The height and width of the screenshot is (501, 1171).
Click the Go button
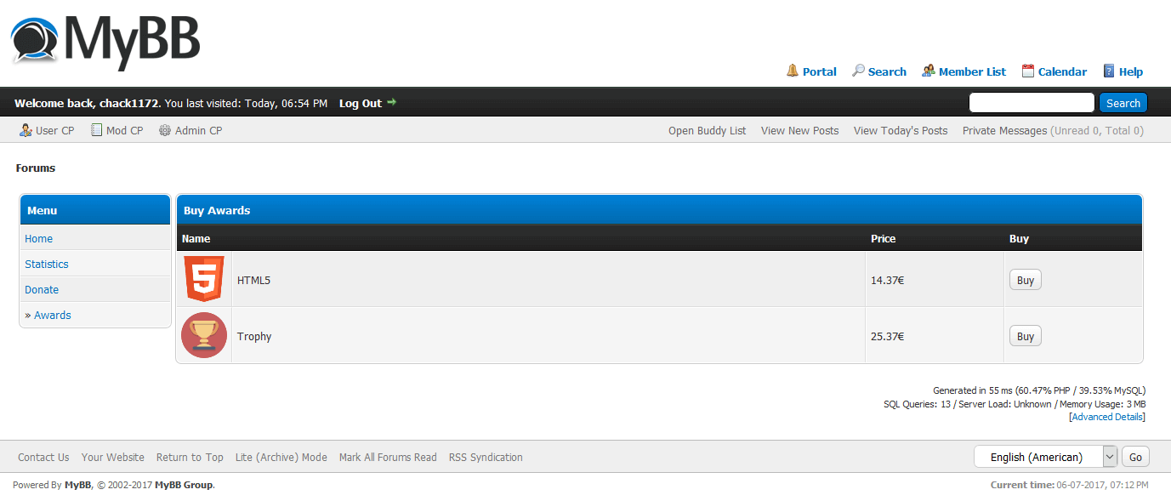(1135, 457)
